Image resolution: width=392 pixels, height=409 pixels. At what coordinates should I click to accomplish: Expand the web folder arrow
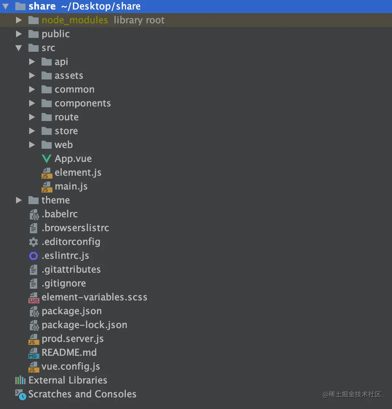(32, 144)
